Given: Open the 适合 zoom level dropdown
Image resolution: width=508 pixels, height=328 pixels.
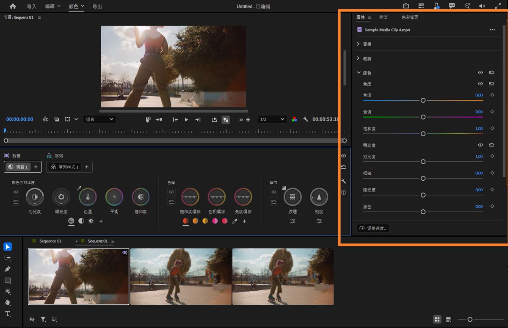Looking at the screenshot, I should pos(99,119).
